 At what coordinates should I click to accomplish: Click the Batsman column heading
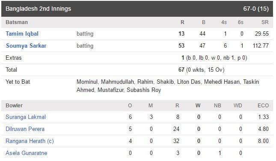pos(17,22)
